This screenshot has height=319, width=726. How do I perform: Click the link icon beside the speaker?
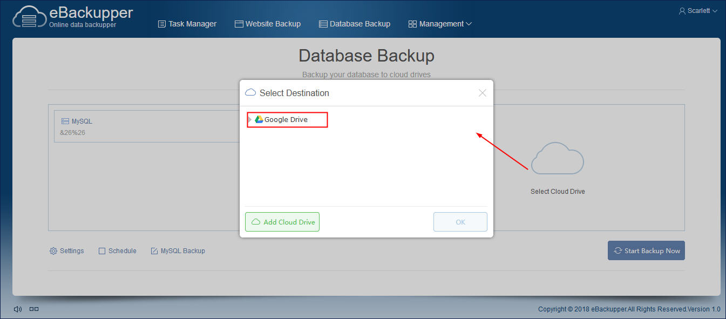click(x=34, y=309)
